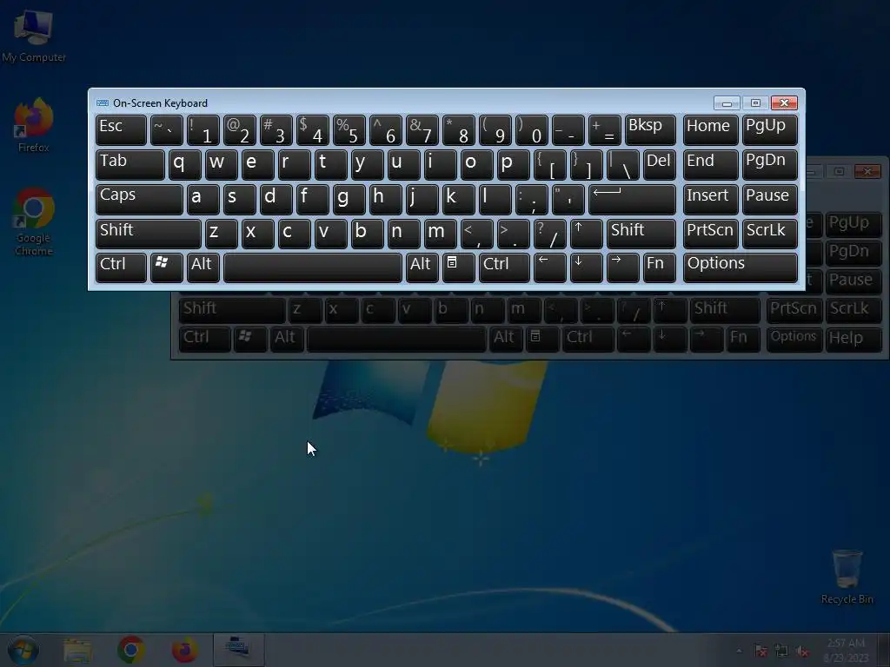Screen dimensions: 890x667
Task: Toggle the Fn key
Action: tap(659, 267)
